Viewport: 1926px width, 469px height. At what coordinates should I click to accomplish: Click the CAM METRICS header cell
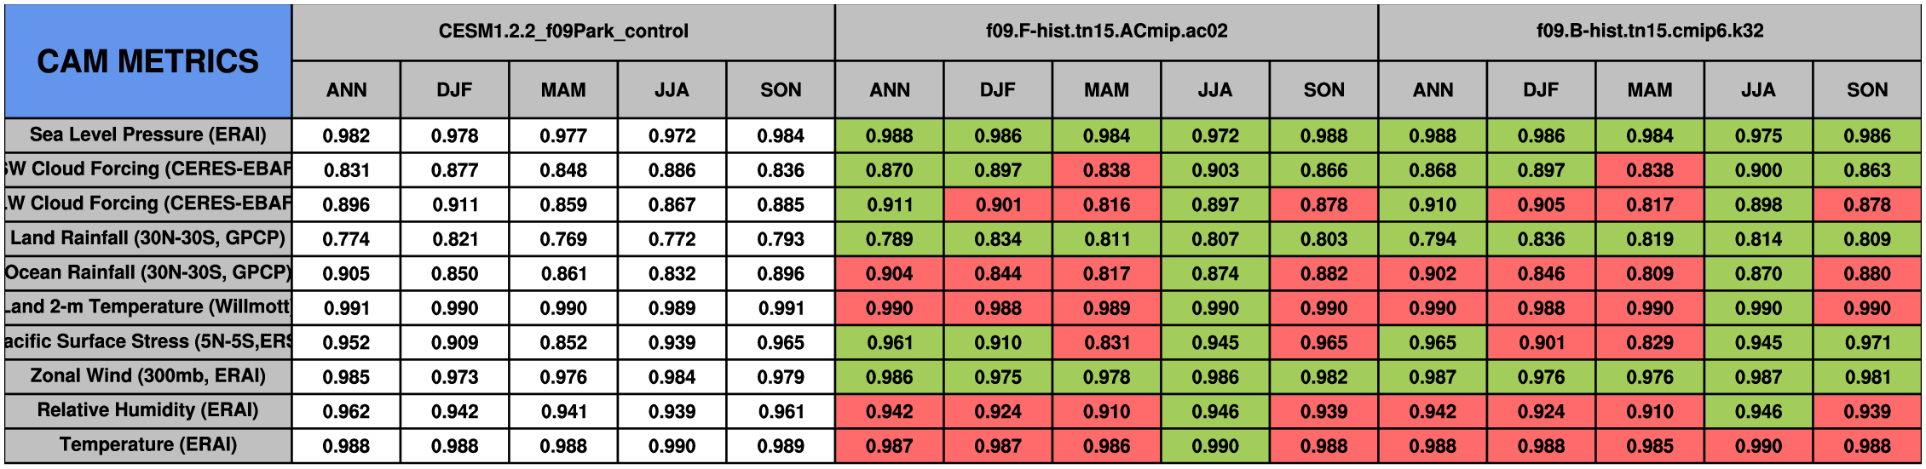[x=147, y=61]
